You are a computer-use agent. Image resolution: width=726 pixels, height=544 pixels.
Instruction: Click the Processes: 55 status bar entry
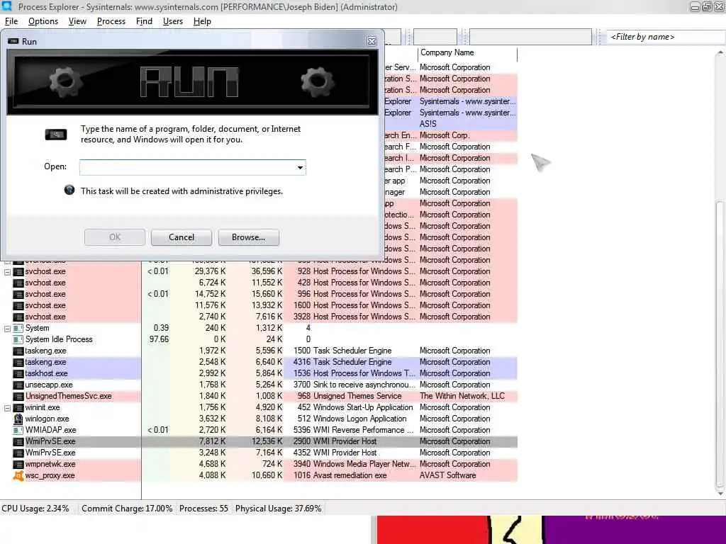203,509
